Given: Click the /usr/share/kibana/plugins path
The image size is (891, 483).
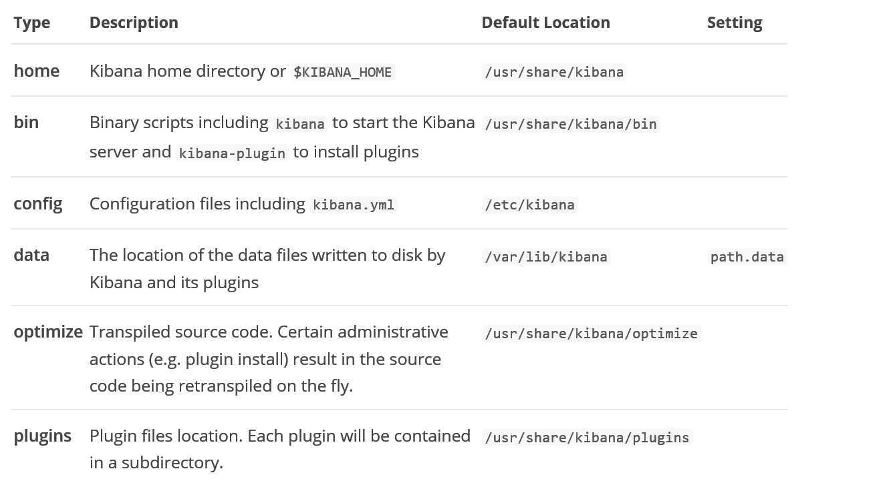Looking at the screenshot, I should [x=587, y=438].
